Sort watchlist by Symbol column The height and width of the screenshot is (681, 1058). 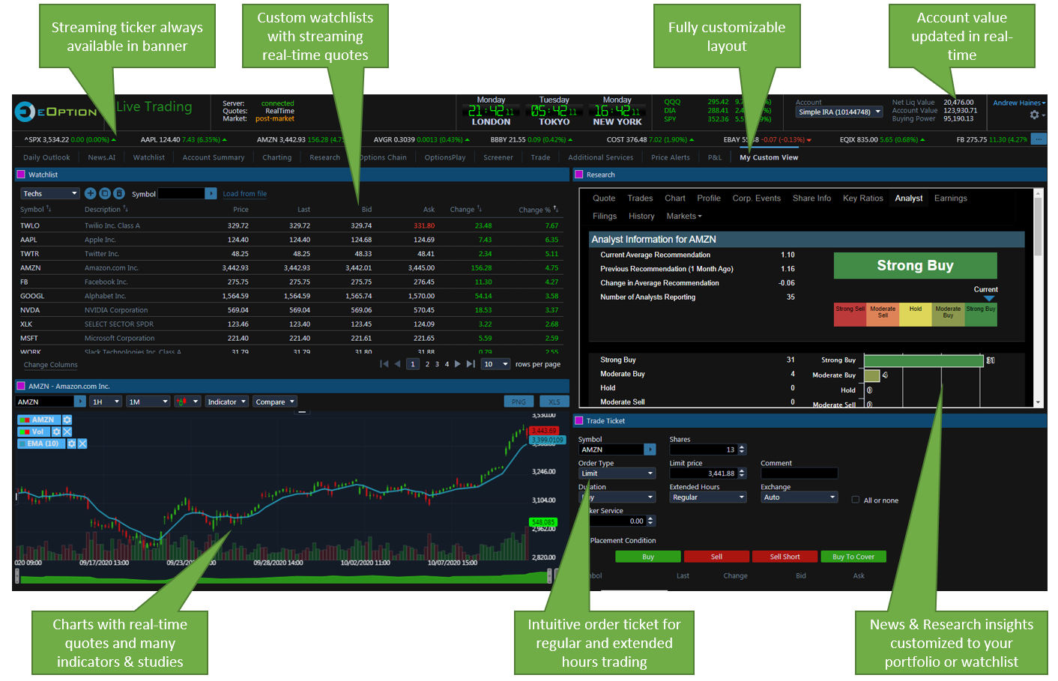pyautogui.click(x=35, y=209)
